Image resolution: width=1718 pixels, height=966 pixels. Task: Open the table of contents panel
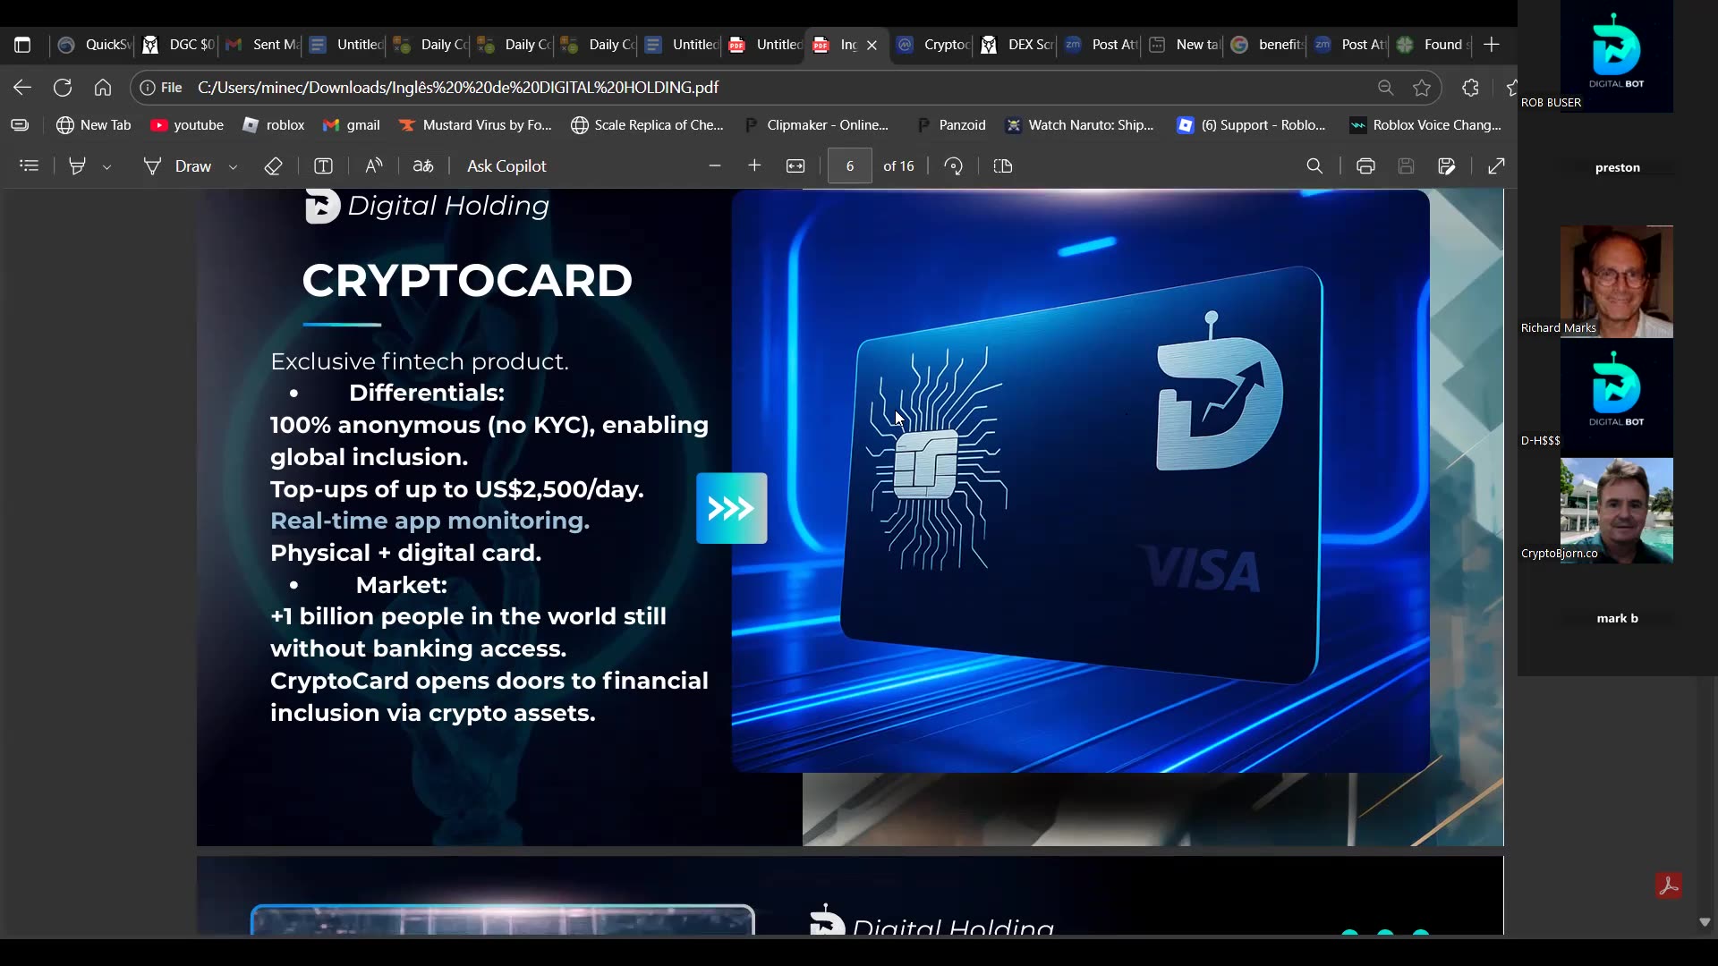click(29, 165)
